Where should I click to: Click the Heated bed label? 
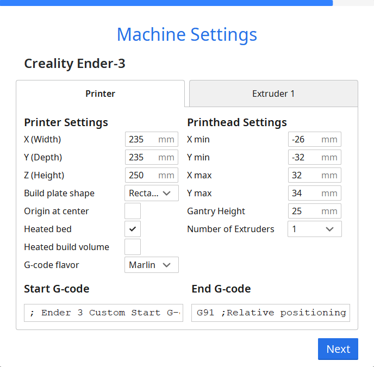coord(48,229)
